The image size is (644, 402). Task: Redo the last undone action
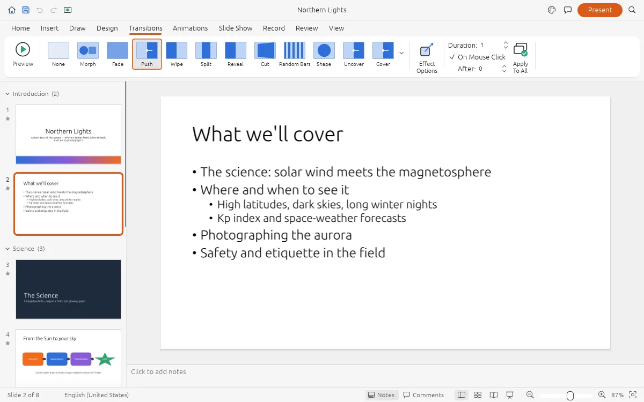(x=54, y=10)
